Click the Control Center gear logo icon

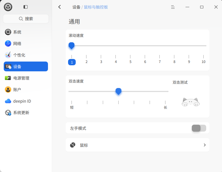(x=8, y=7)
